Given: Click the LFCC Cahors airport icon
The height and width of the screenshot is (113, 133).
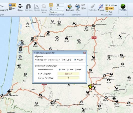Looking at the screenshot, I should [93, 57].
